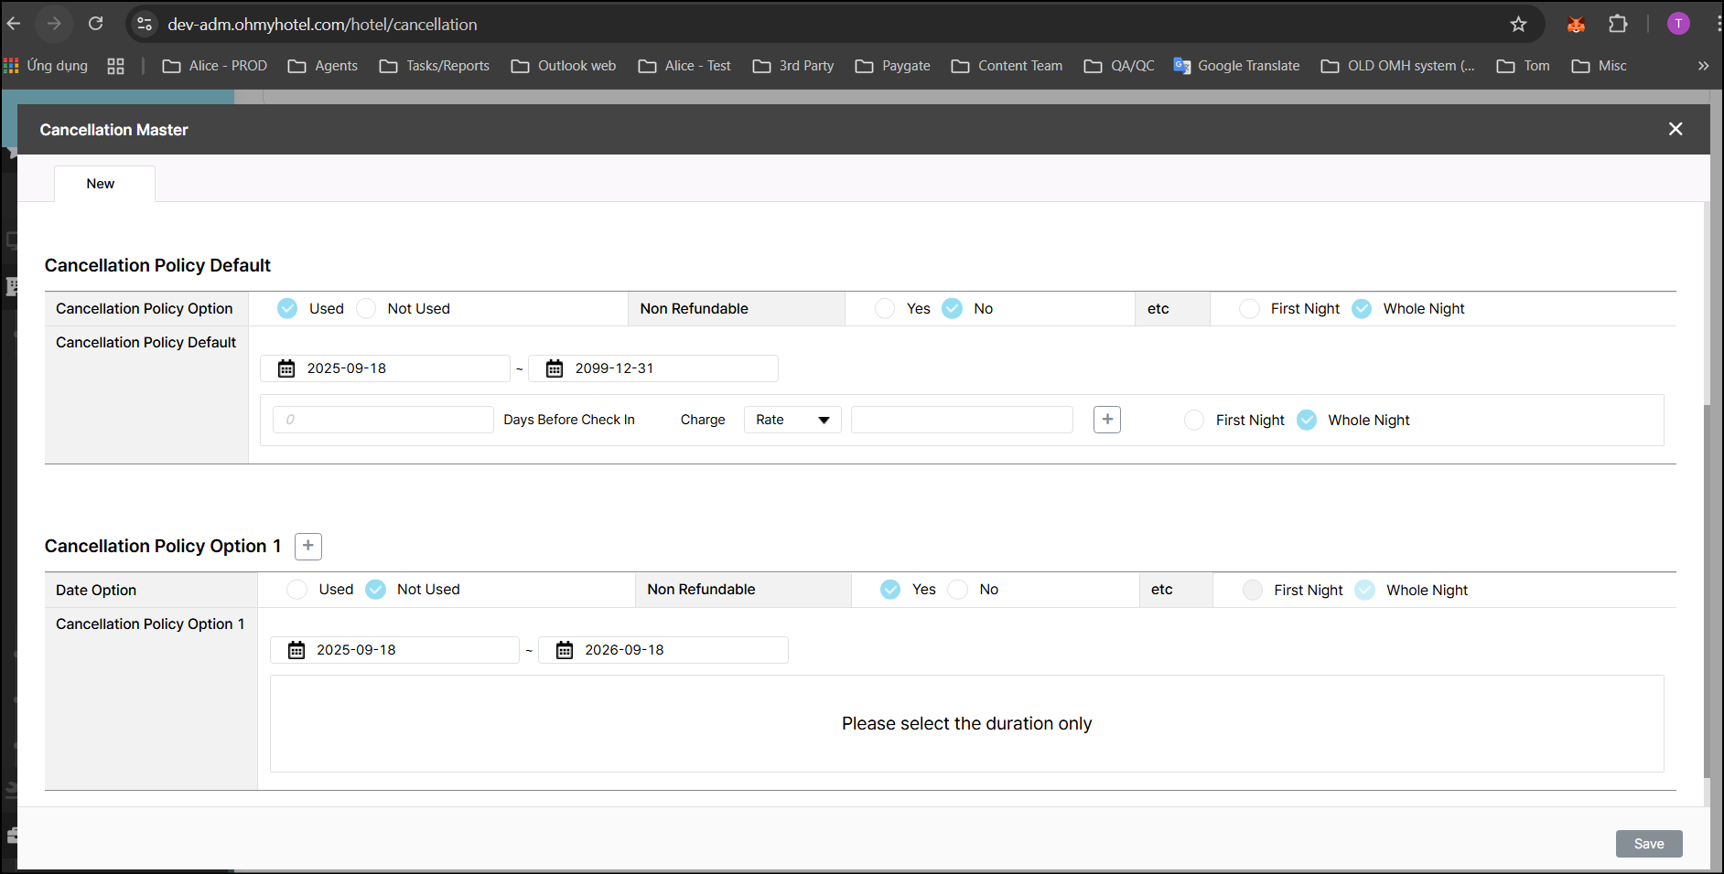The width and height of the screenshot is (1724, 874).
Task: Open calendar for default policy start date
Action: coord(286,368)
